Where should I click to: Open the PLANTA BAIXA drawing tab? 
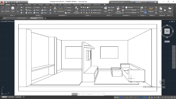[22, 18]
